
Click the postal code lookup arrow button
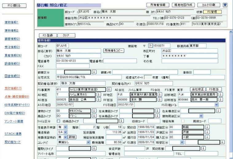point(150,46)
